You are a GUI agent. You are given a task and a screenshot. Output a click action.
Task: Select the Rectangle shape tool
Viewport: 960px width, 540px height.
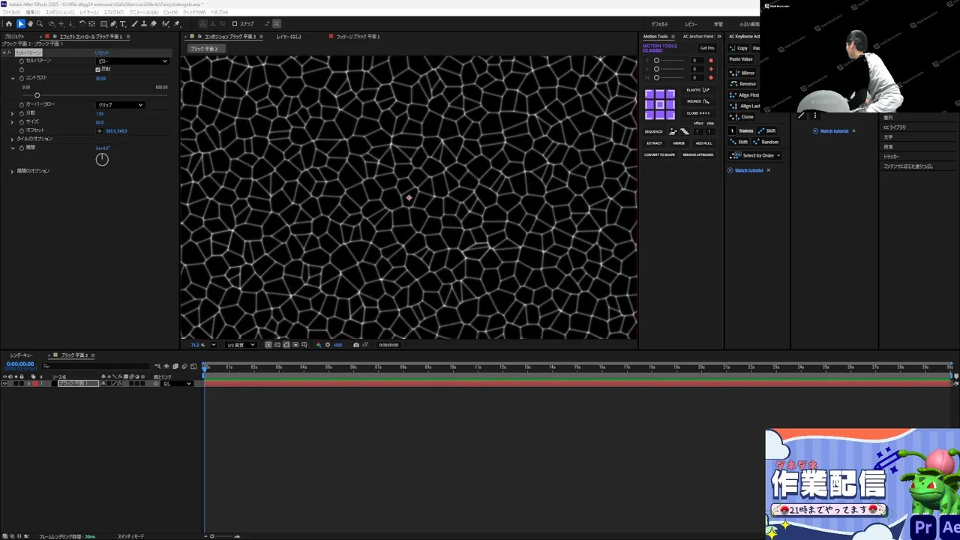(x=103, y=24)
